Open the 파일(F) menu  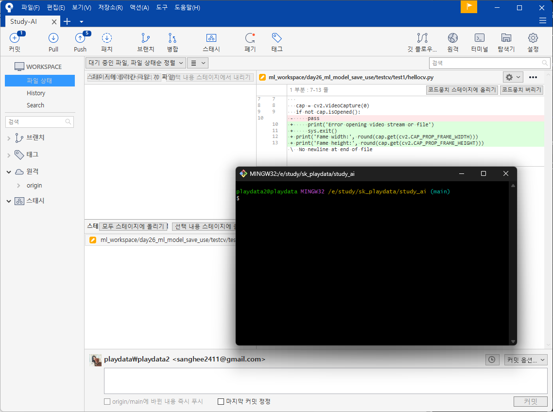point(30,7)
